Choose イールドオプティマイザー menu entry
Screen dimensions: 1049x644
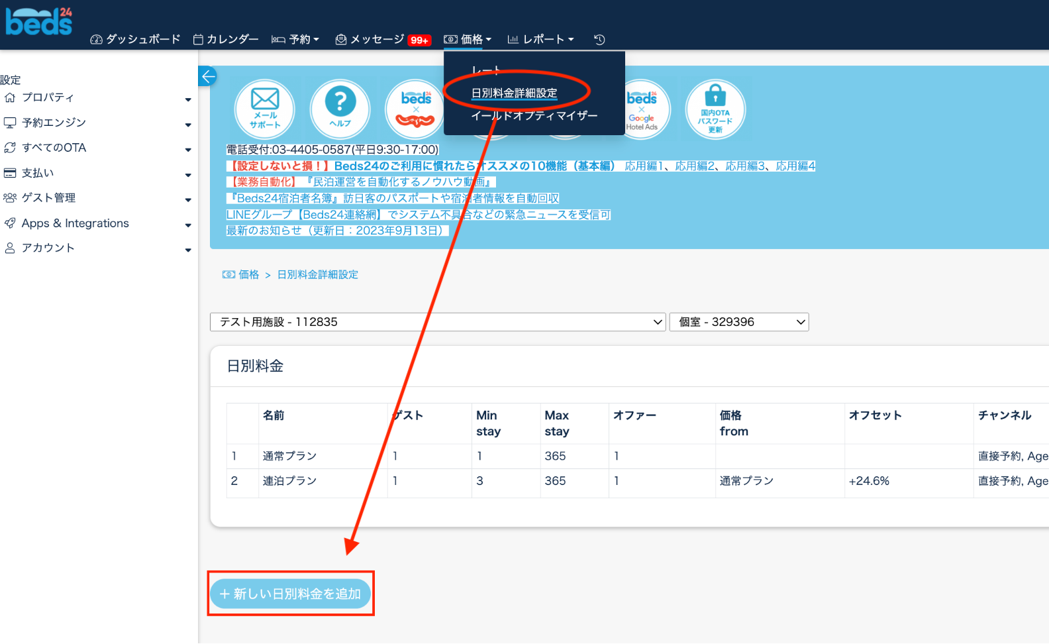(534, 116)
